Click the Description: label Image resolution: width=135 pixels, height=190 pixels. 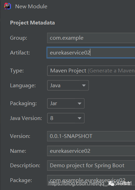click(25, 166)
